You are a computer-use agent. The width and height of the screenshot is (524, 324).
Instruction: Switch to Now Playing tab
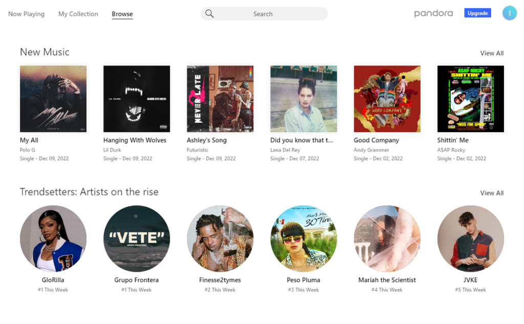coord(26,14)
